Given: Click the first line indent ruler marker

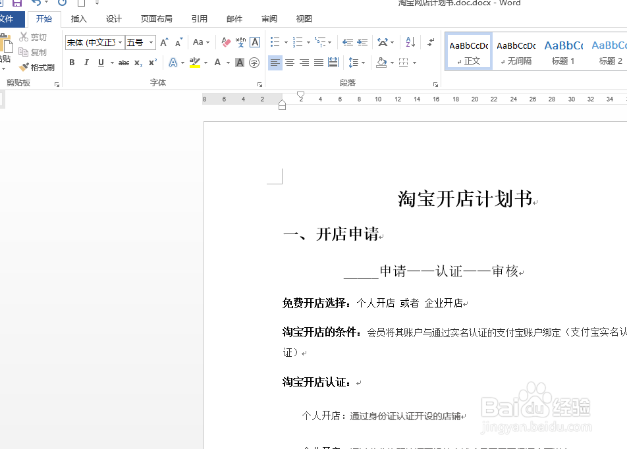Looking at the screenshot, I should (x=301, y=96).
